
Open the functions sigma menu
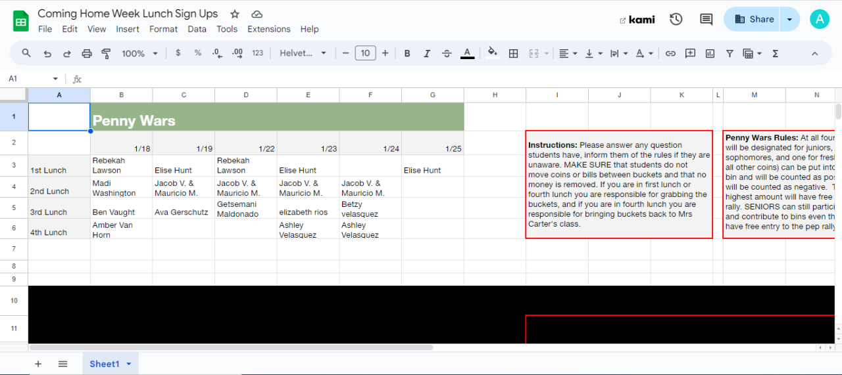point(775,53)
